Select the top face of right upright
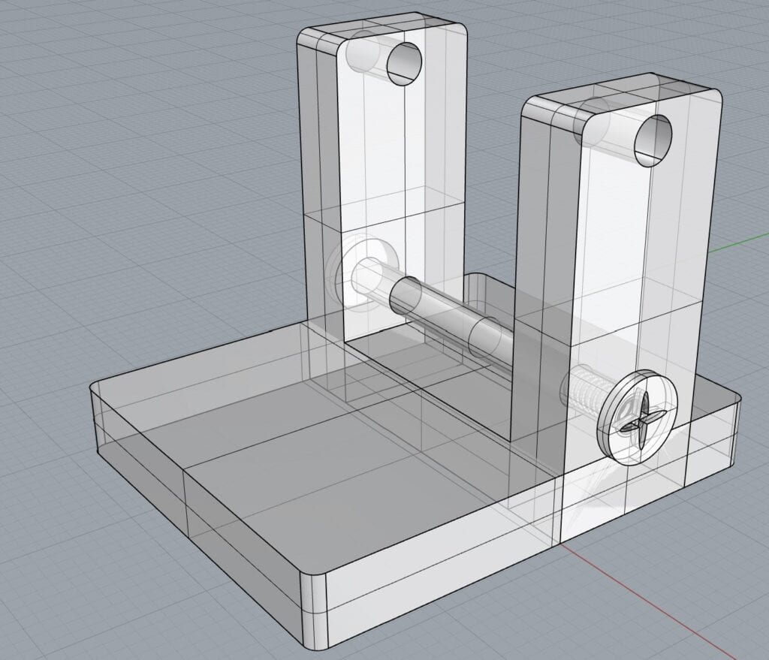 [623, 90]
